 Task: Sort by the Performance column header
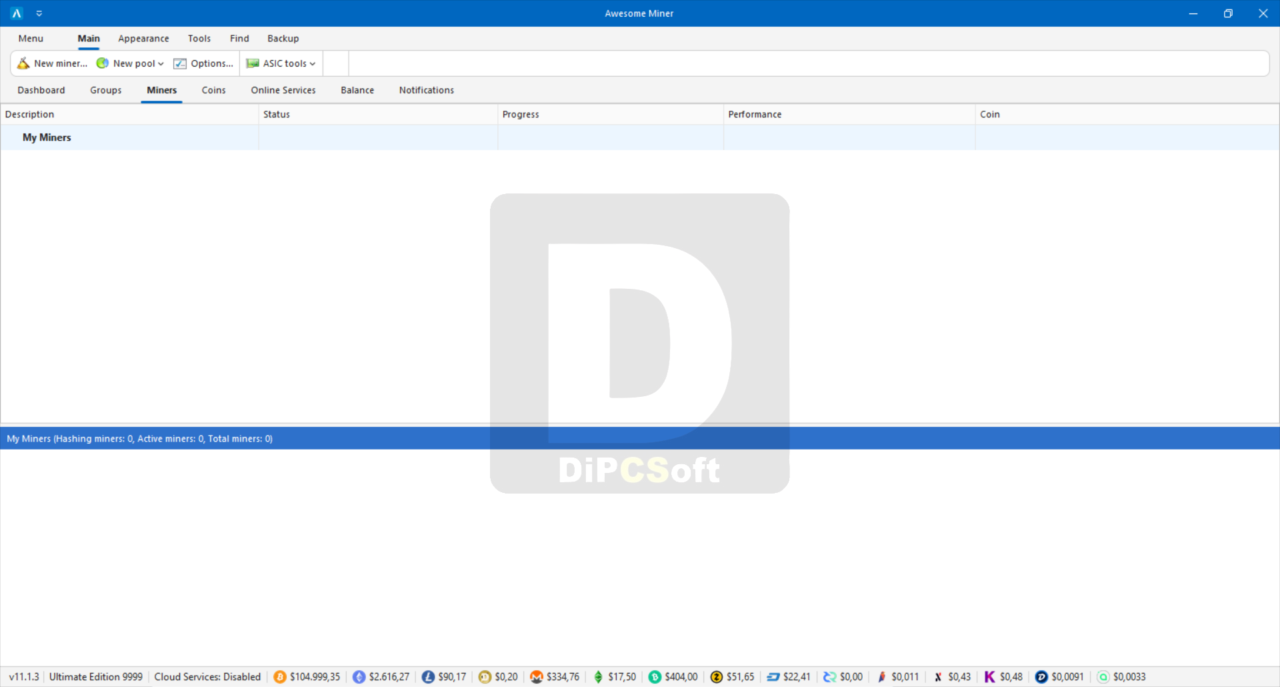click(849, 115)
